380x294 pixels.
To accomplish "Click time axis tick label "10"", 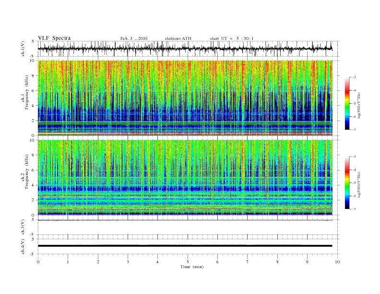I will [x=337, y=262].
